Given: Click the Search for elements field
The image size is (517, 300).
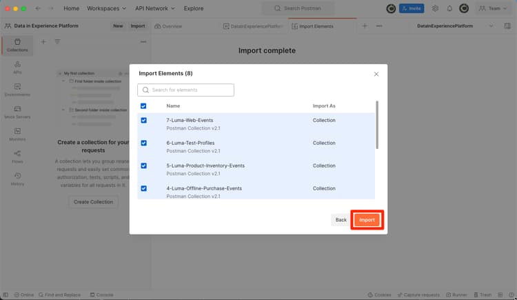Looking at the screenshot, I should 185,90.
